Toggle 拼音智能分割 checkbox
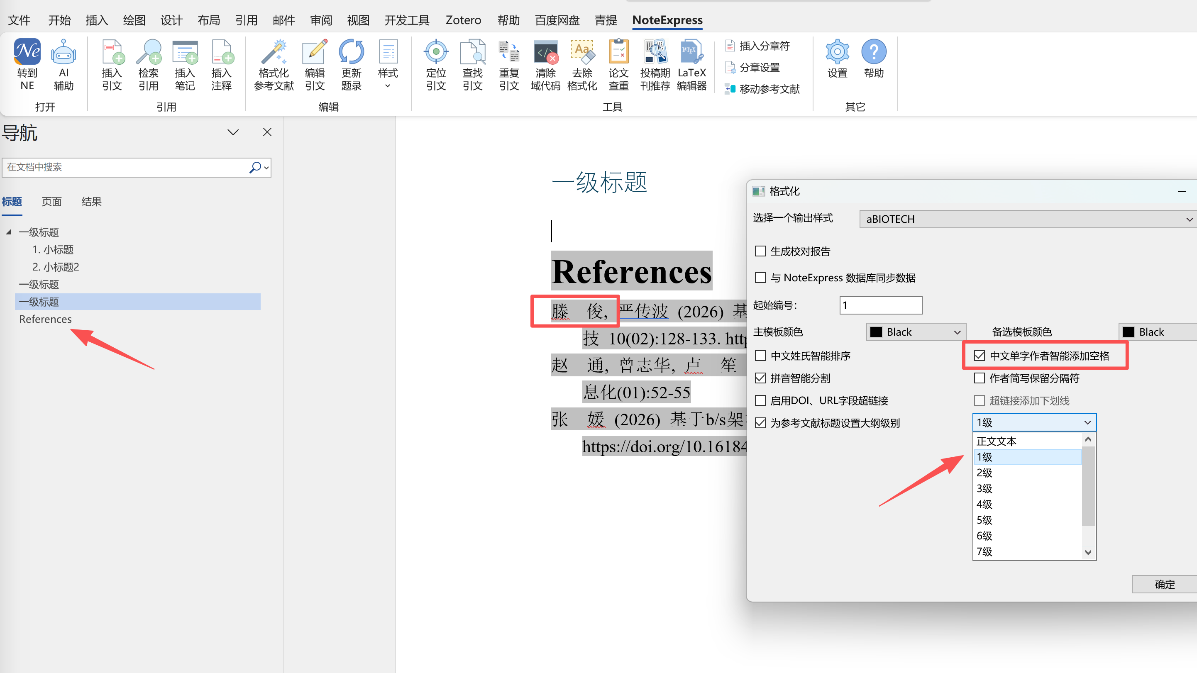This screenshot has width=1197, height=673. click(760, 378)
